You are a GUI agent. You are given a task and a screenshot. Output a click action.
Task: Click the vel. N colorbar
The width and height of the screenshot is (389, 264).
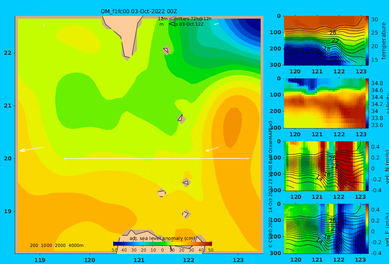pos(367,166)
